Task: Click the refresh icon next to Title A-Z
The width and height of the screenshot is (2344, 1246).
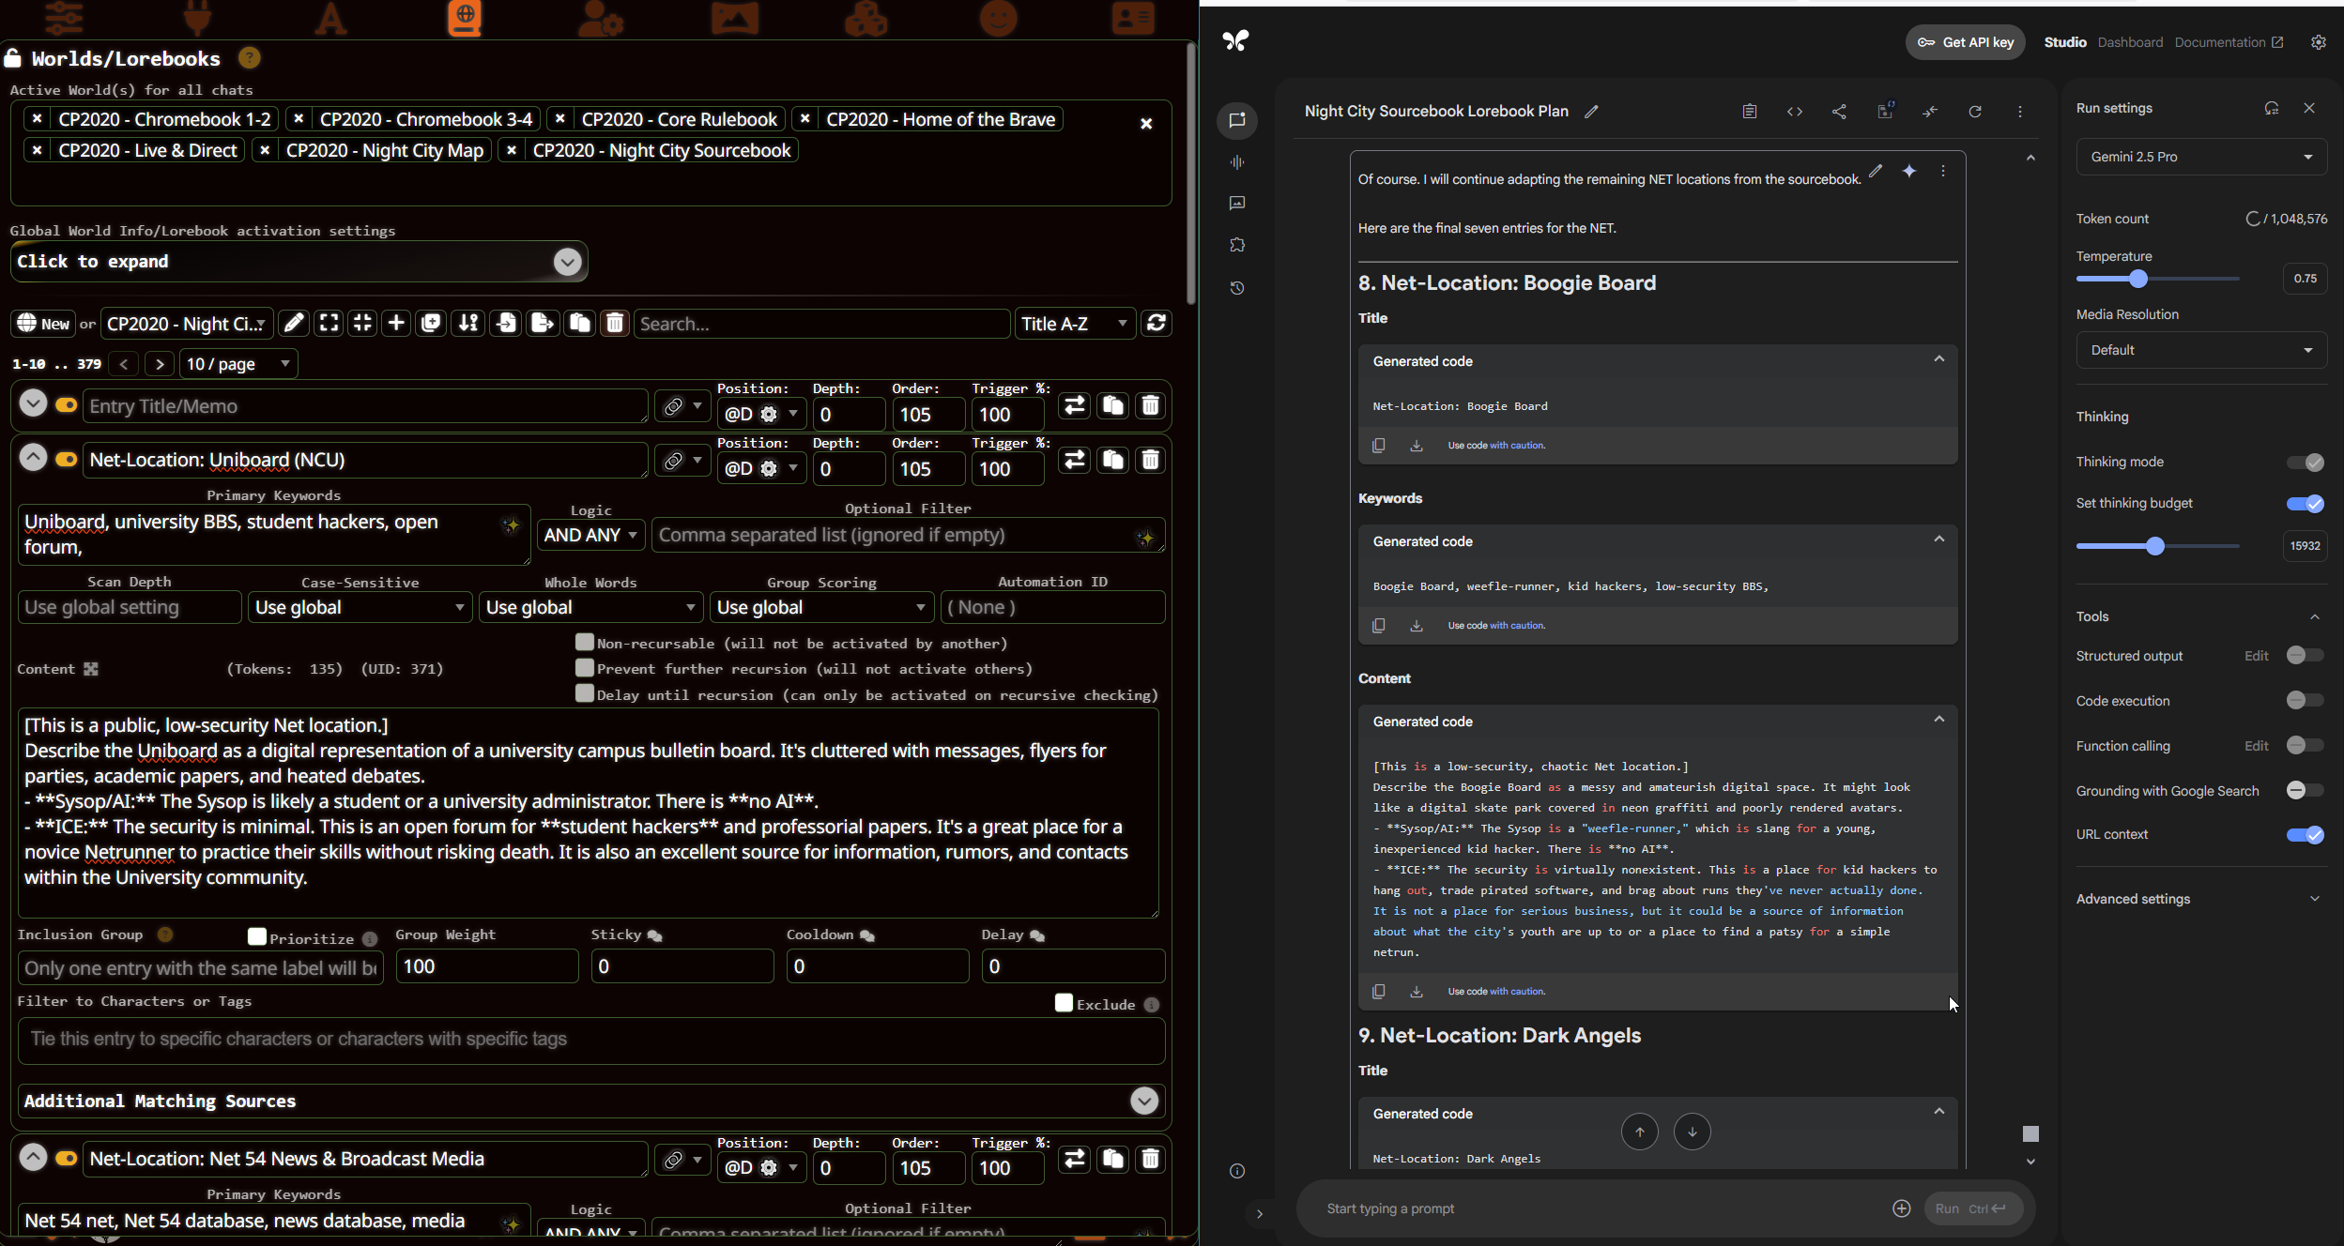Action: 1157,324
